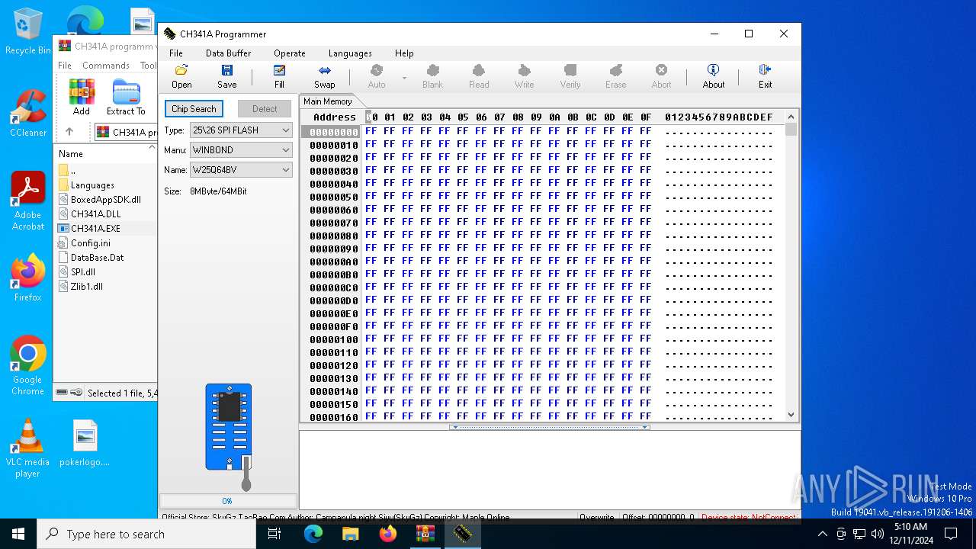Open Adobe Acrobat desktop shortcut
976x549 pixels.
[27, 201]
